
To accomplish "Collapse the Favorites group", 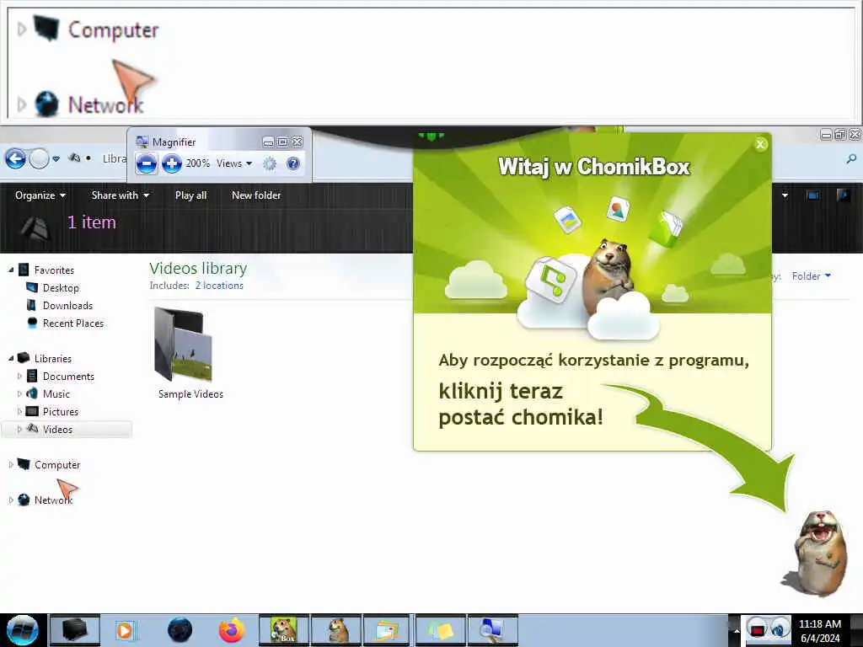I will tap(11, 270).
